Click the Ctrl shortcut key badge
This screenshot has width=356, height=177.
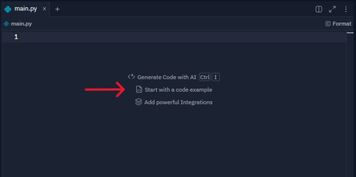pos(205,77)
